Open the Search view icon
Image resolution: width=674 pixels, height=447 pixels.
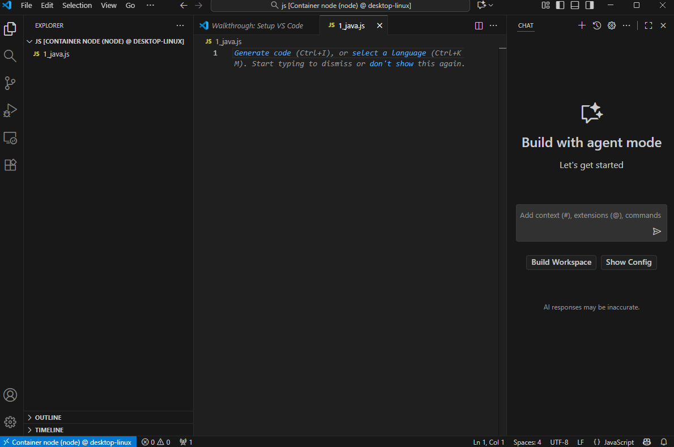[10, 56]
